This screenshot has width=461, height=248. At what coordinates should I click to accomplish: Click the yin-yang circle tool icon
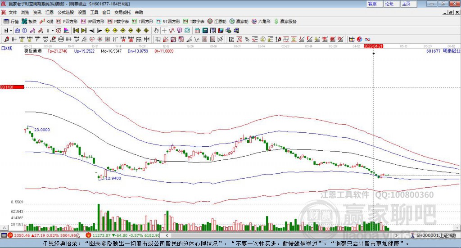[x=360, y=39]
